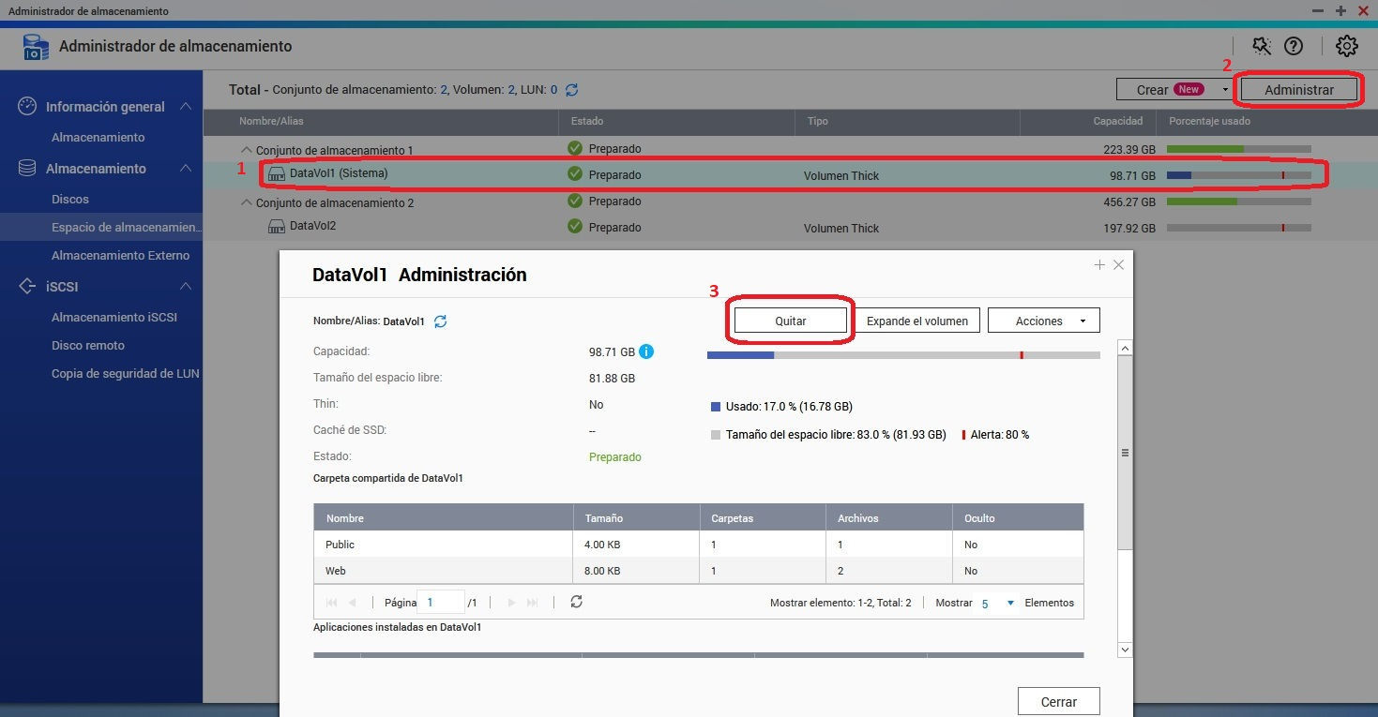Open Discos in the sidebar
Screen dimensions: 1378x717
pyautogui.click(x=70, y=199)
